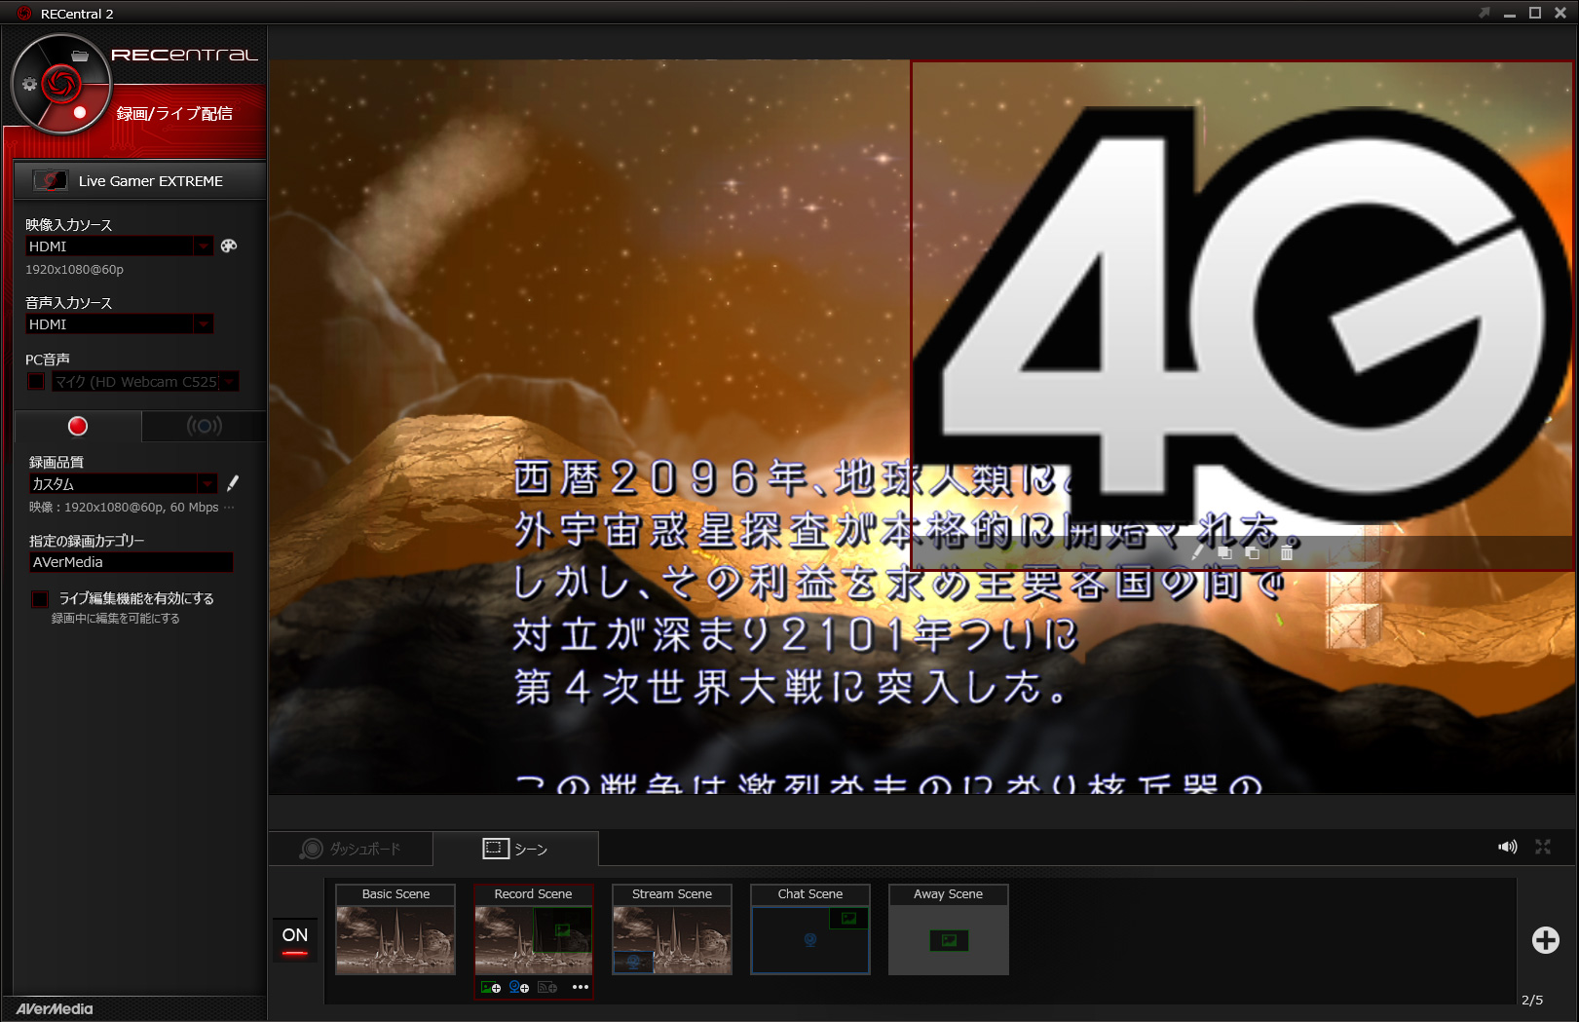Screen dimensions: 1579x1022
Task: Send the 4G overlay to back
Action: tap(1253, 552)
